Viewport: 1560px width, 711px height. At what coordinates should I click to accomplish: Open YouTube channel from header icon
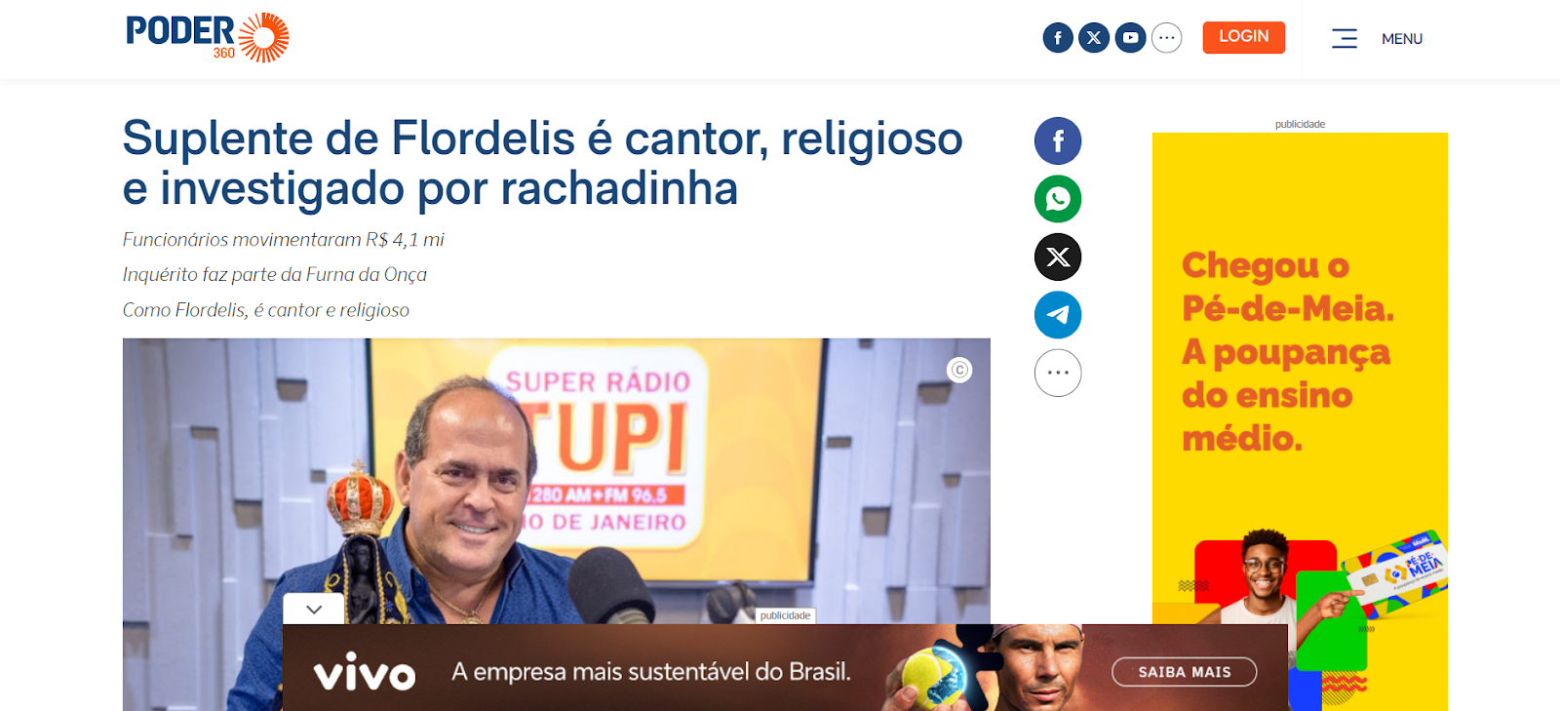1130,38
